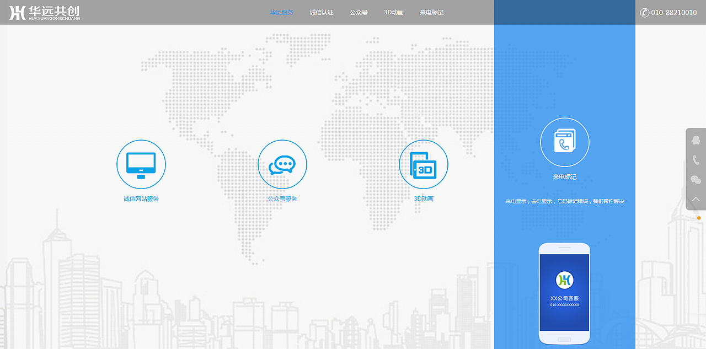Click the 华远共创 logo in the header
Viewport: 706px width, 349px height.
pos(45,13)
